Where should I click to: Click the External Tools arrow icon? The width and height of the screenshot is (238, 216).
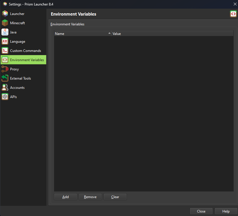point(5,78)
